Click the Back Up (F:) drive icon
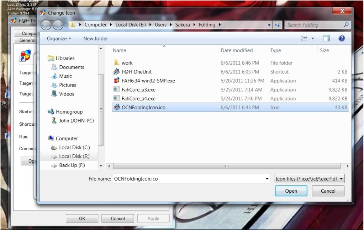Viewport: 364px width, 230px height. pyautogui.click(x=54, y=165)
